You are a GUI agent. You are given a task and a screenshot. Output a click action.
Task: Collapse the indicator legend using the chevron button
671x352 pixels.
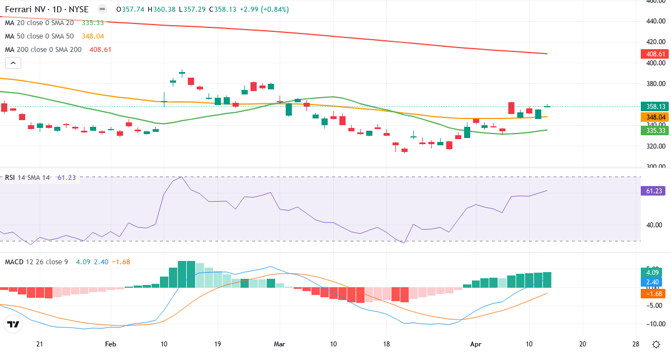[12, 63]
